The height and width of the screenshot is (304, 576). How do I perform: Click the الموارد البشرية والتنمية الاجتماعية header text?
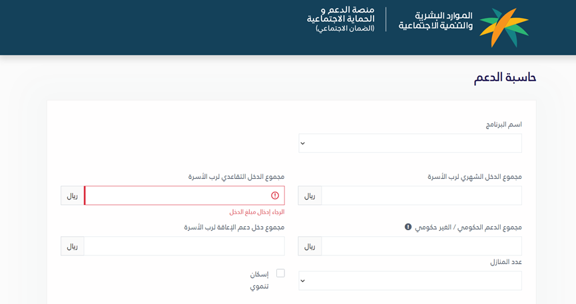(x=435, y=21)
